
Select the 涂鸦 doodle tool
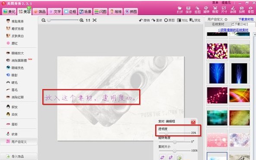[233, 10]
